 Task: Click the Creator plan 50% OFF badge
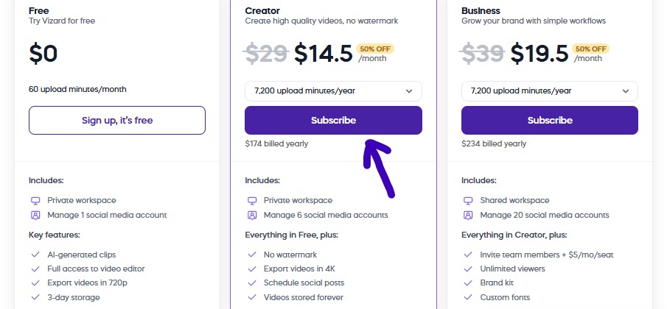click(375, 49)
